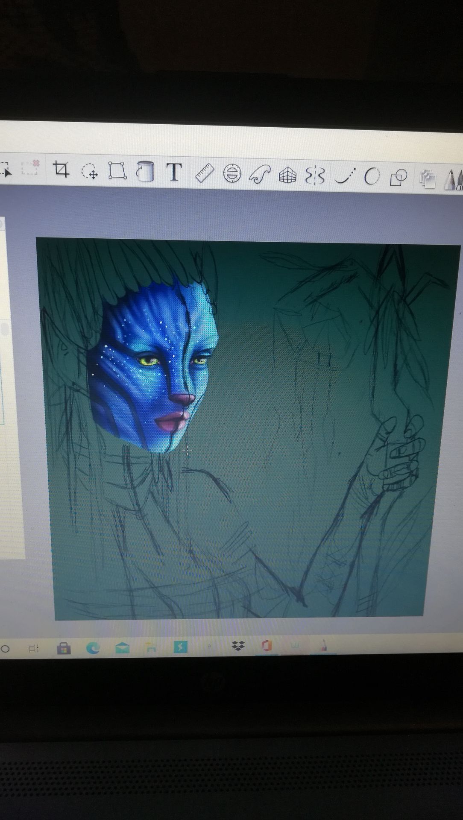Open Cortana circle on taskbar
The height and width of the screenshot is (820, 463).
pos(5,649)
